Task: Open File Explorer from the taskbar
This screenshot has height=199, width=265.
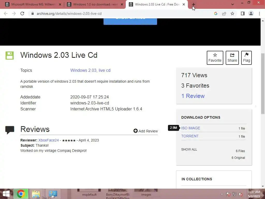Action: (x=36, y=194)
